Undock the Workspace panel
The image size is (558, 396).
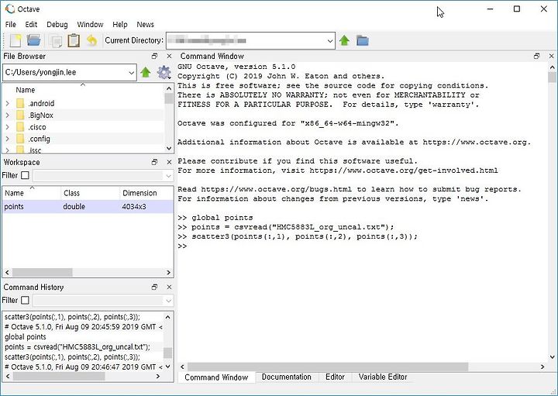point(154,162)
